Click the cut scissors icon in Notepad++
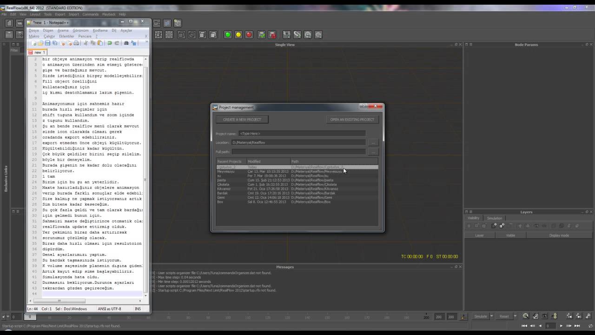The height and width of the screenshot is (335, 595). click(86, 43)
